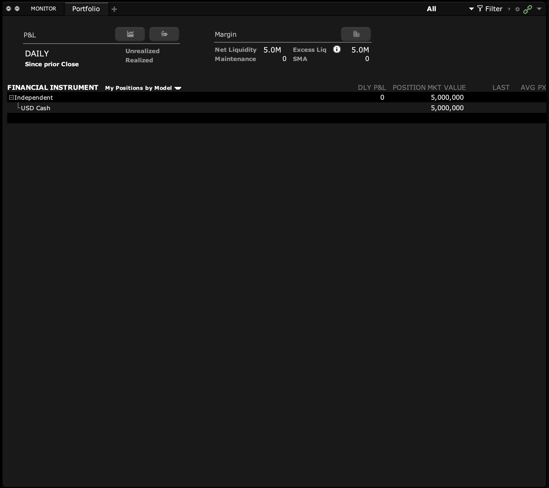Open the Filter option

490,9
